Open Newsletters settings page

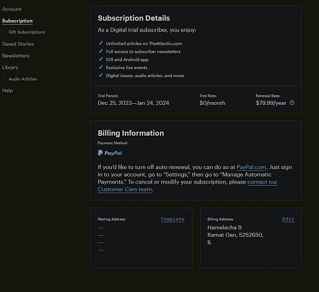tap(15, 56)
